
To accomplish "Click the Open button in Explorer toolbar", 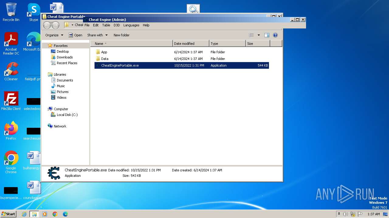I will (x=75, y=35).
